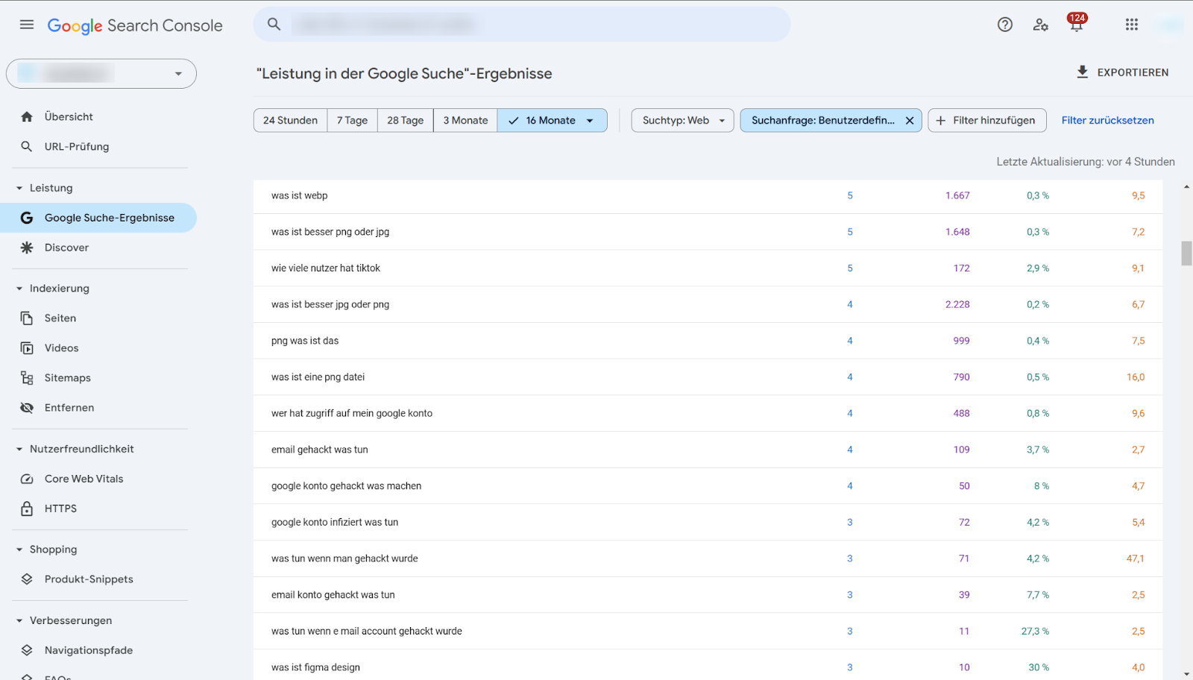Image resolution: width=1193 pixels, height=680 pixels.
Task: Click the Google Search Console logo
Action: [135, 25]
